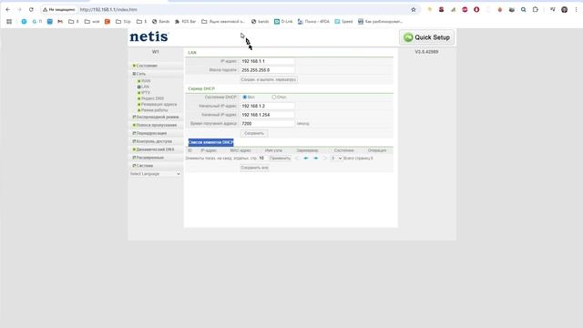The height and width of the screenshot is (328, 583).
Task: Enable the DHCP server Вкл radio
Action: tap(245, 97)
